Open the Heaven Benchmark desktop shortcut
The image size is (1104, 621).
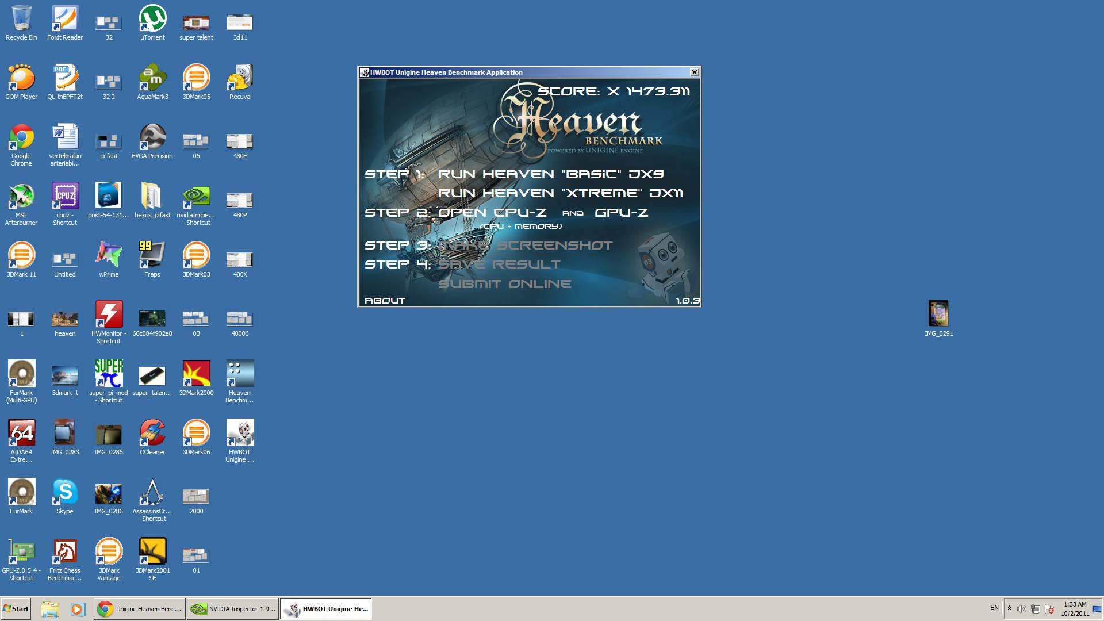pos(240,382)
